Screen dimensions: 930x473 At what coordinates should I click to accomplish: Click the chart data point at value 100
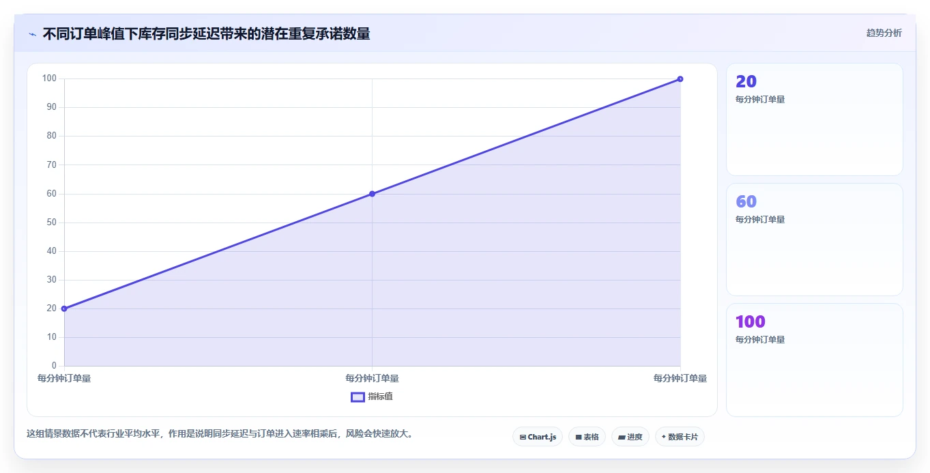point(680,79)
